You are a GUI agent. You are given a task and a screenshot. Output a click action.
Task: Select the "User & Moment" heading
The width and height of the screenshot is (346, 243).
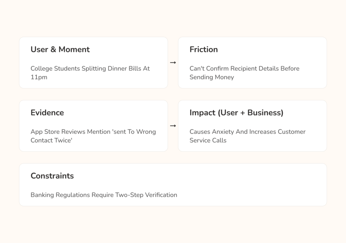pos(60,49)
